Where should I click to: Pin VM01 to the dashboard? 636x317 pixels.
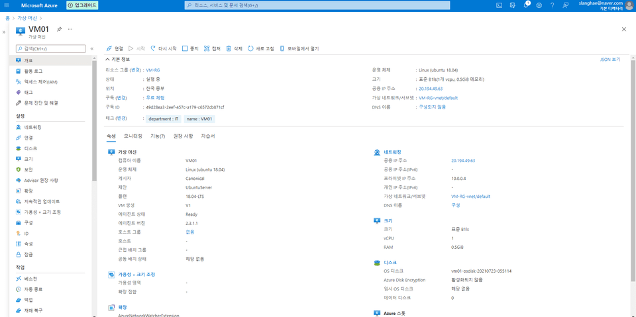pos(59,29)
